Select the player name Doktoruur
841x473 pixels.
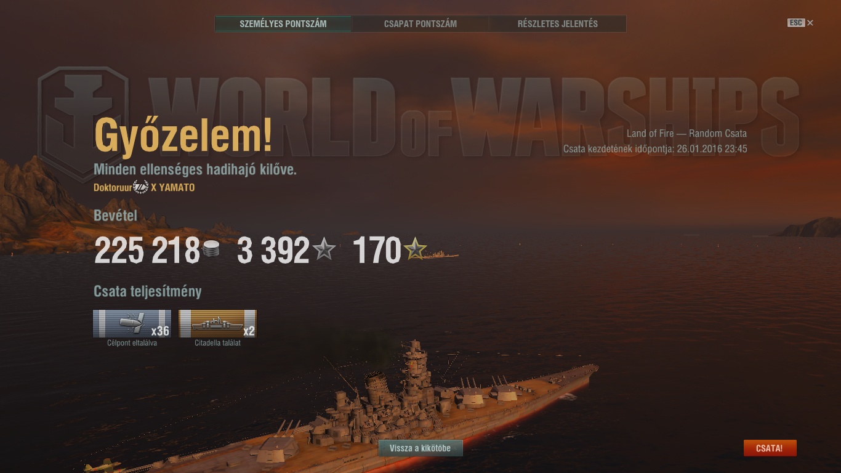coord(113,187)
